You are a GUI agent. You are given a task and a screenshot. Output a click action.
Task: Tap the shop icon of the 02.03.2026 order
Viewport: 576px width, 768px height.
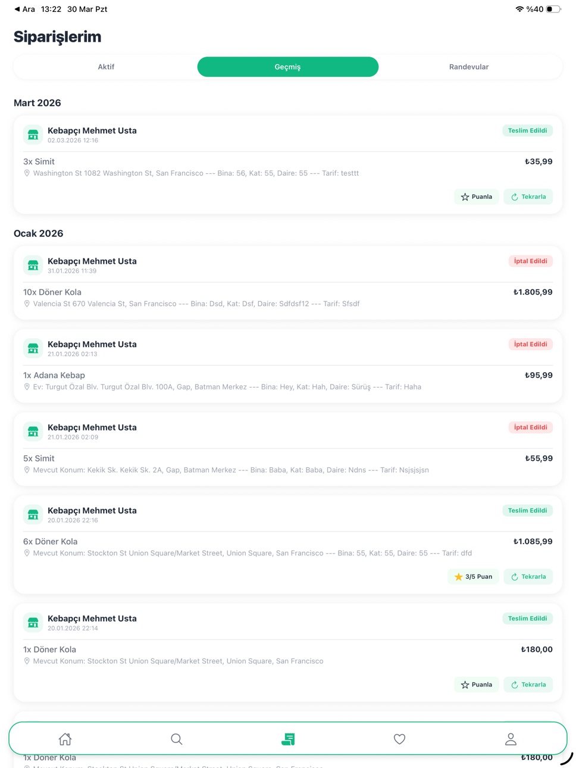[x=33, y=135]
